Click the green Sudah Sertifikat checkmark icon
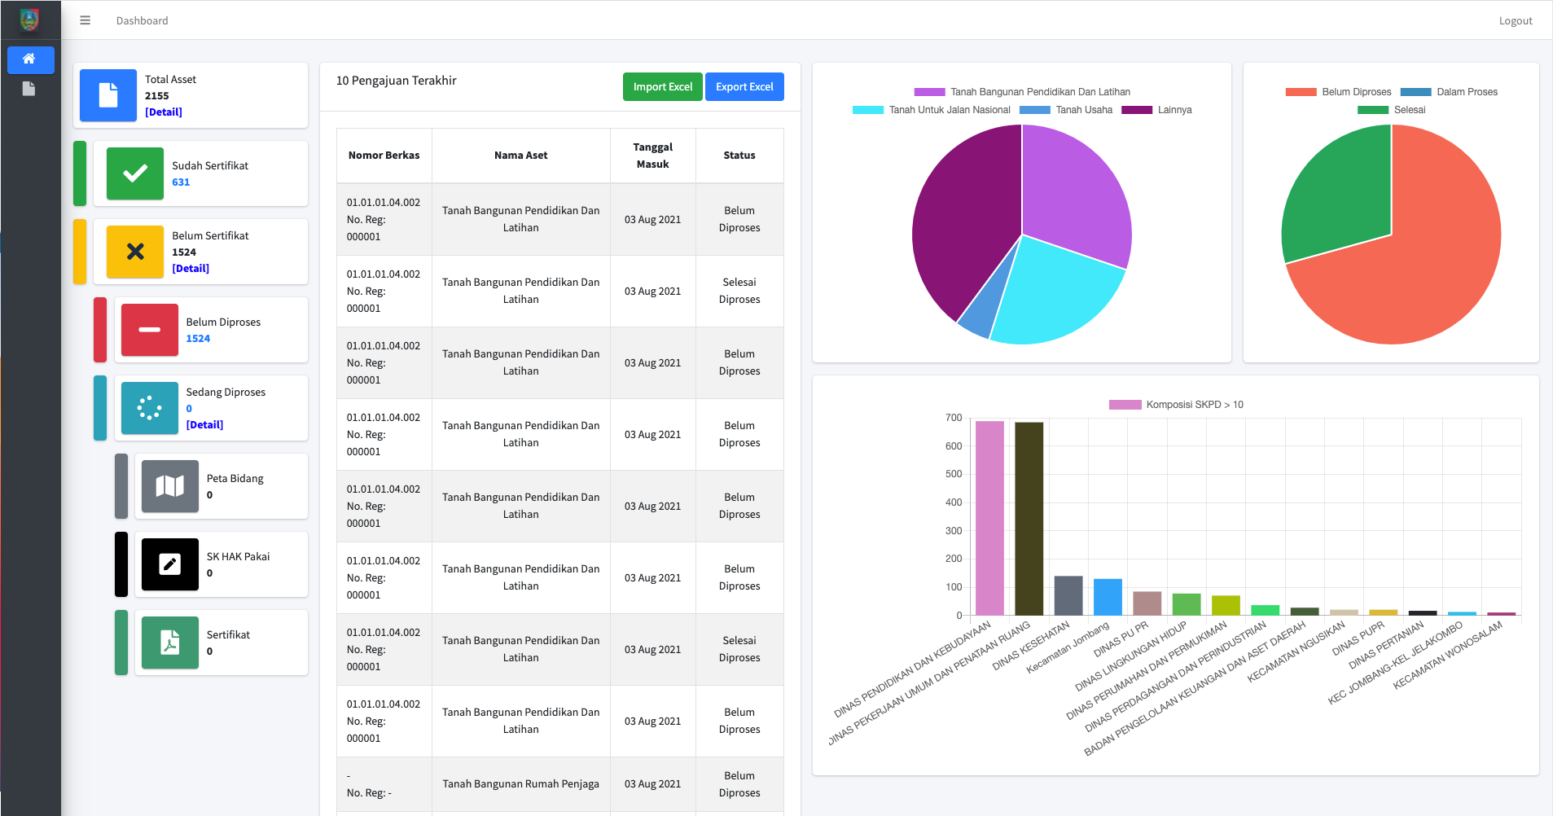 pos(134,173)
